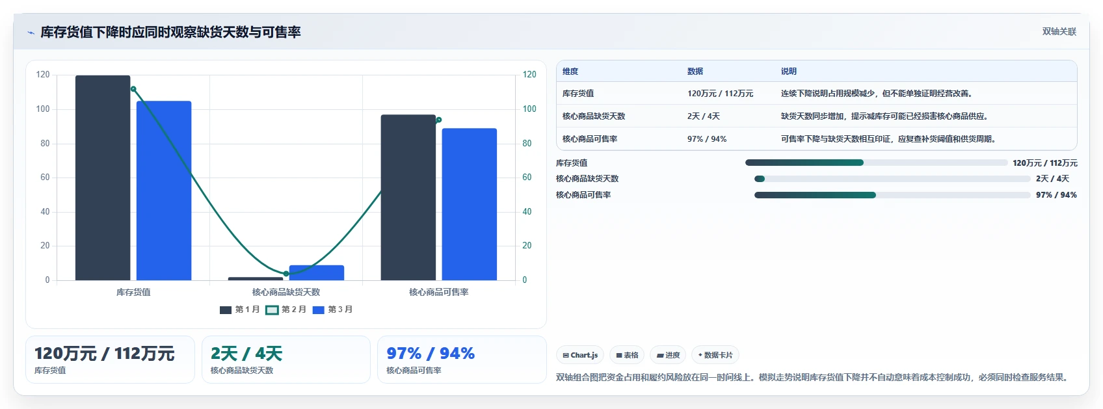Click the 核心商品缺货天数 label beside the progress bars
This screenshot has width=1103, height=409.
(587, 179)
